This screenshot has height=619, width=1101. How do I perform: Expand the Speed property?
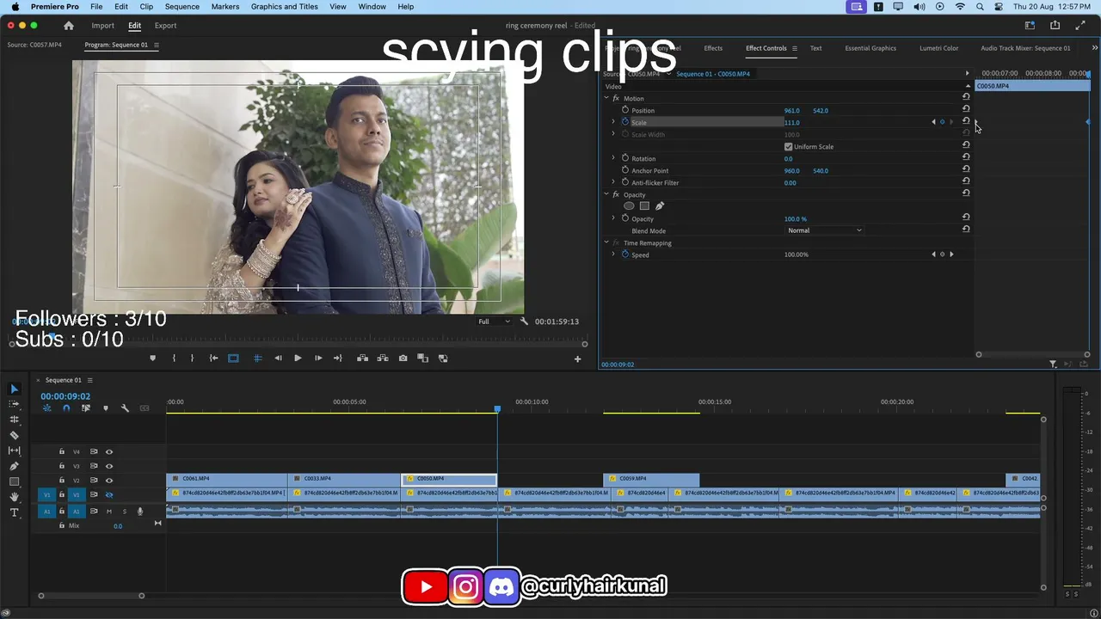pos(613,254)
